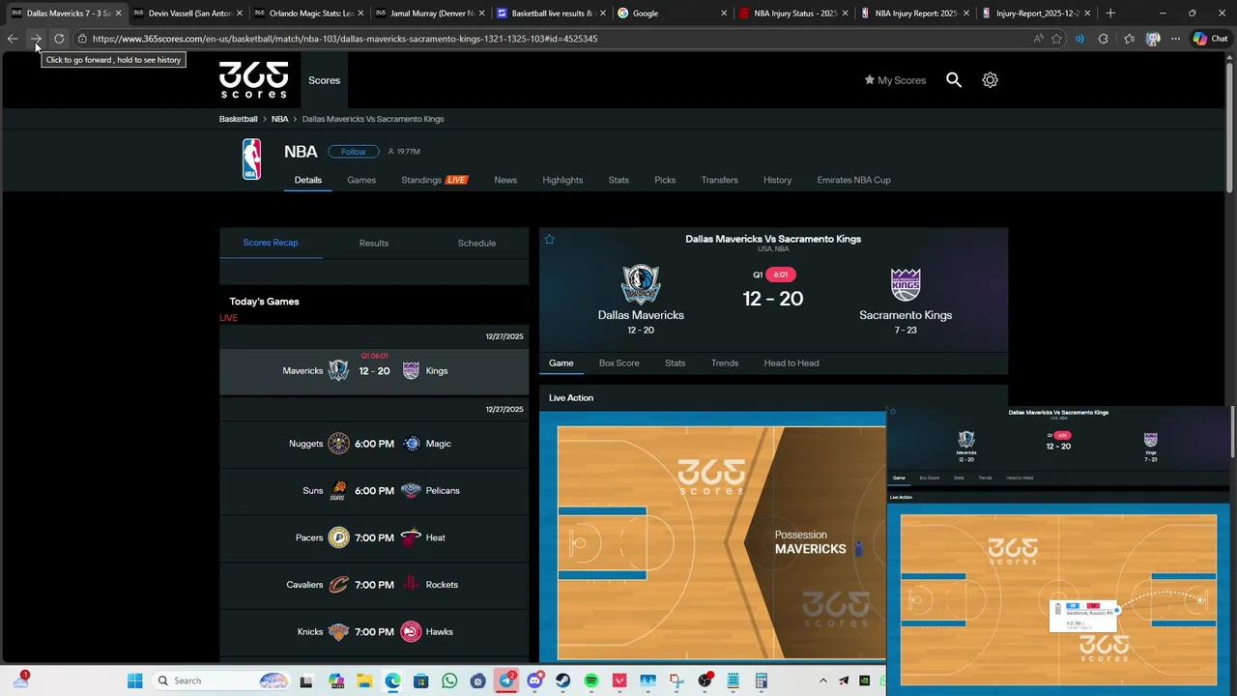The height and width of the screenshot is (696, 1237).
Task: Switch to the Schedule tab
Action: [x=476, y=243]
